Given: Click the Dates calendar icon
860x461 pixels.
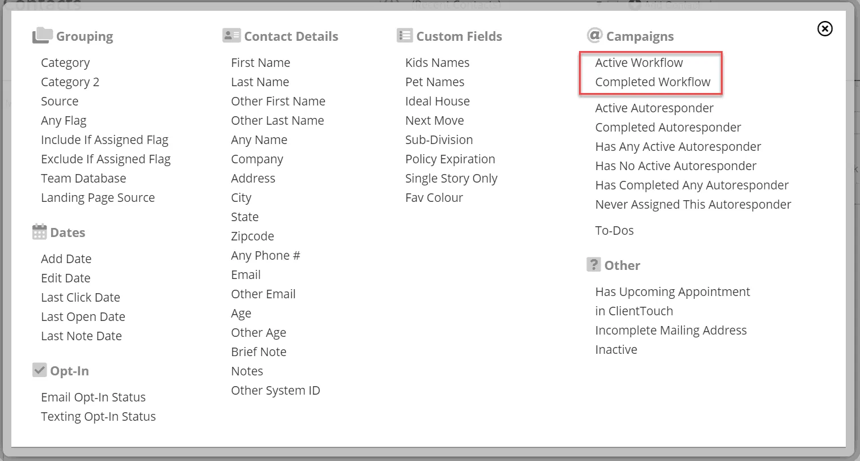Looking at the screenshot, I should pyautogui.click(x=39, y=232).
